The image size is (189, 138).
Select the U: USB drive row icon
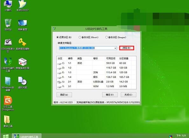point(59,82)
